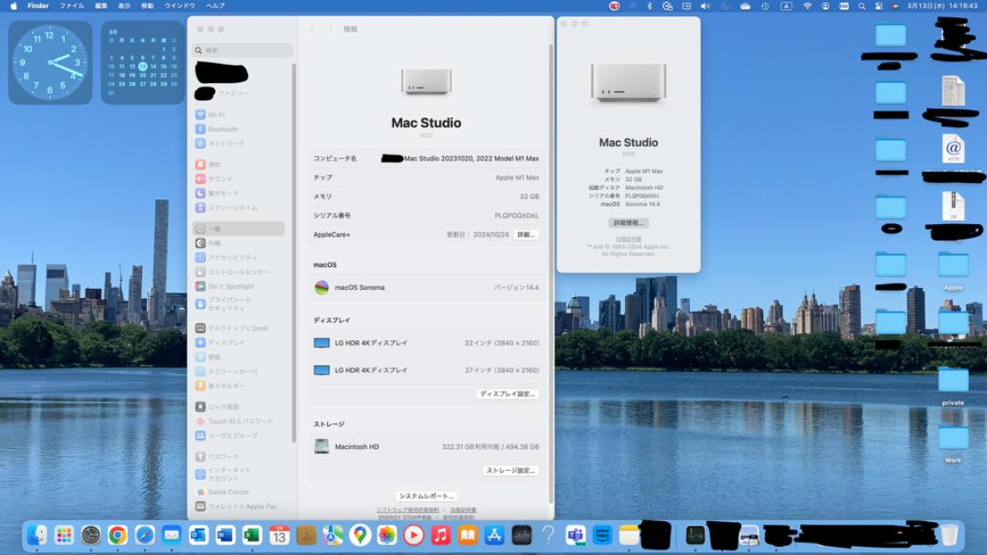The image size is (987, 555).
Task: Open Spotlight search in the menu bar
Action: coord(862,5)
